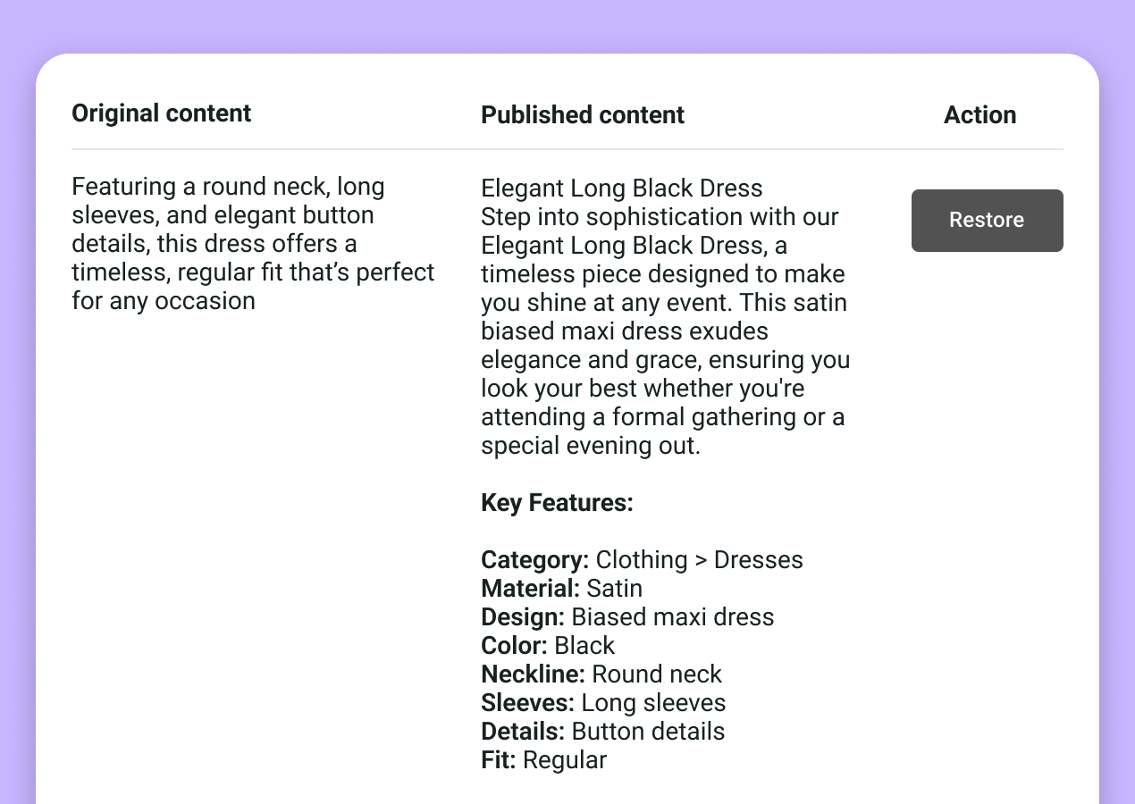Click the Key Features heading
The height and width of the screenshot is (804, 1135).
[557, 503]
